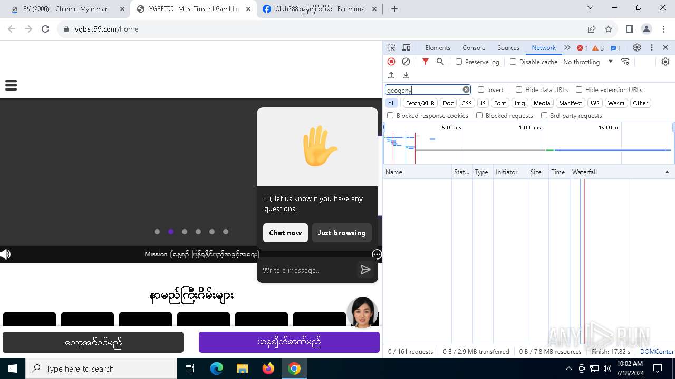The image size is (675, 379).
Task: Clear the geogeny filter text
Action: coord(466,89)
